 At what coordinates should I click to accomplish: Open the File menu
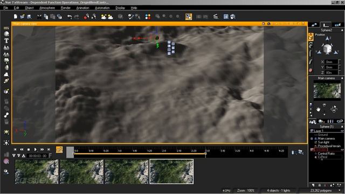click(x=6, y=8)
